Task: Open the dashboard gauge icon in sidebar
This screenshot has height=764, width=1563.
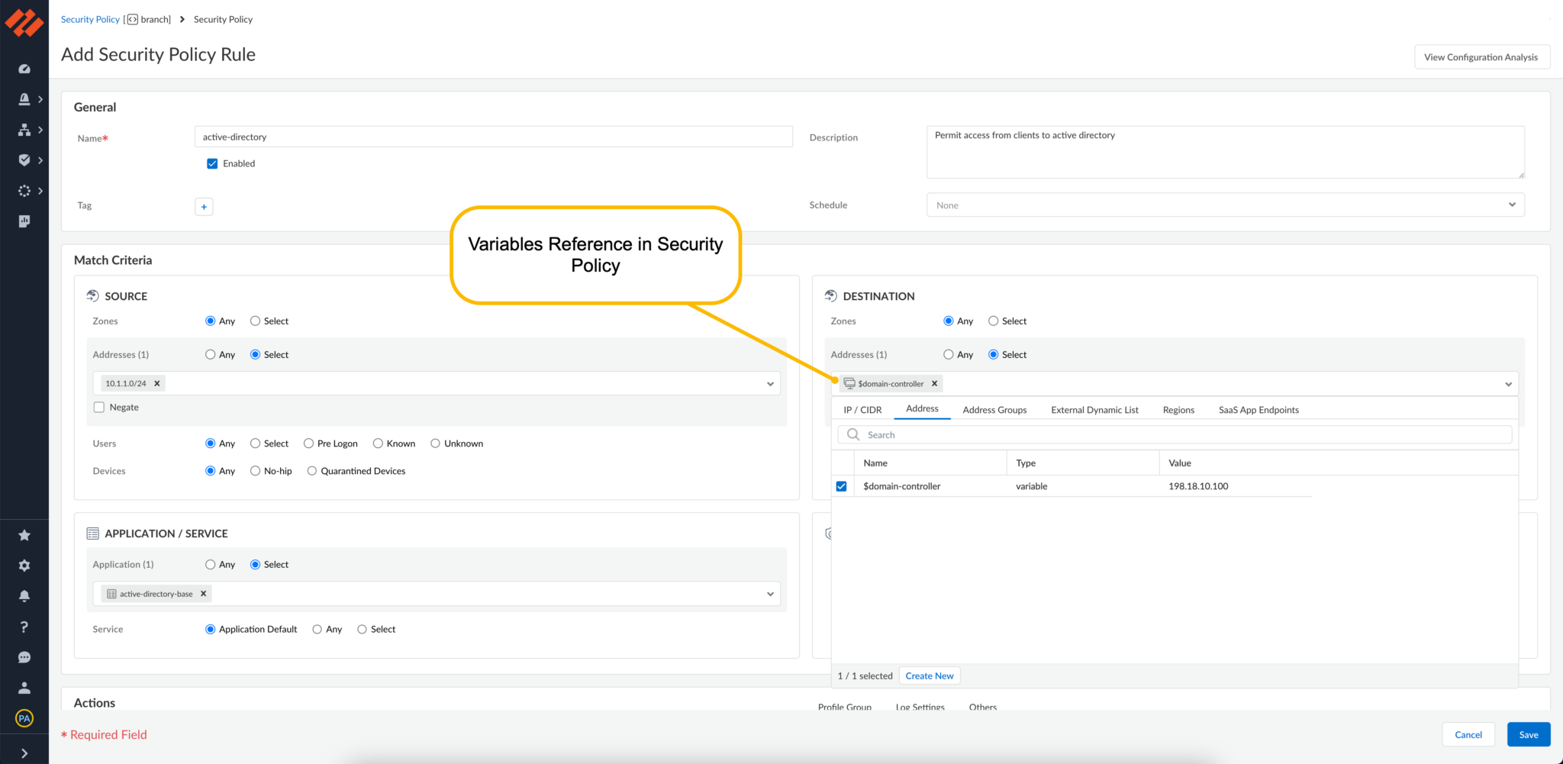Action: pos(24,69)
